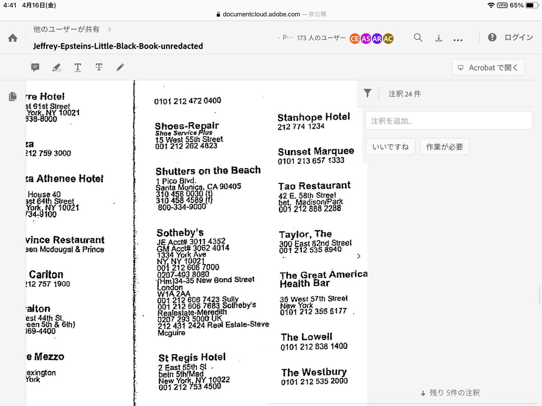Open the page thumbnails panel icon
This screenshot has width=542, height=406.
click(x=13, y=96)
